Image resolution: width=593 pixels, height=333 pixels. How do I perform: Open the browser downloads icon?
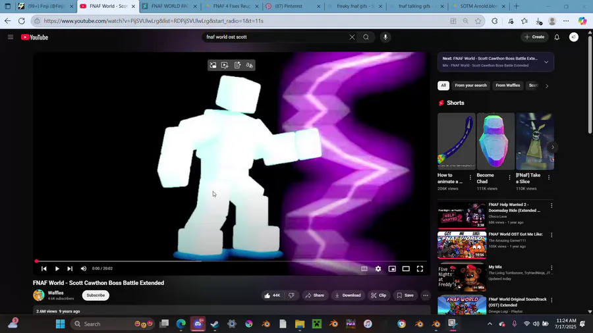[538, 21]
